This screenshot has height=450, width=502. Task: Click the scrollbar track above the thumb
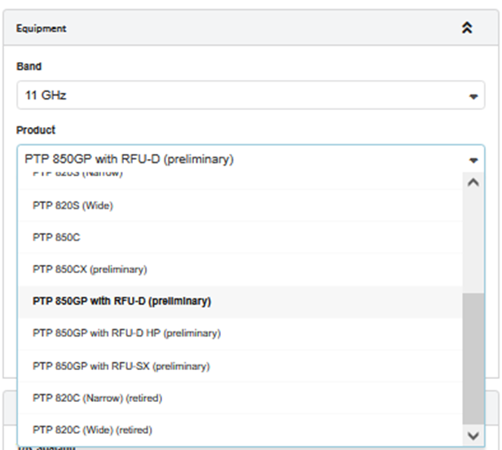[473, 245]
